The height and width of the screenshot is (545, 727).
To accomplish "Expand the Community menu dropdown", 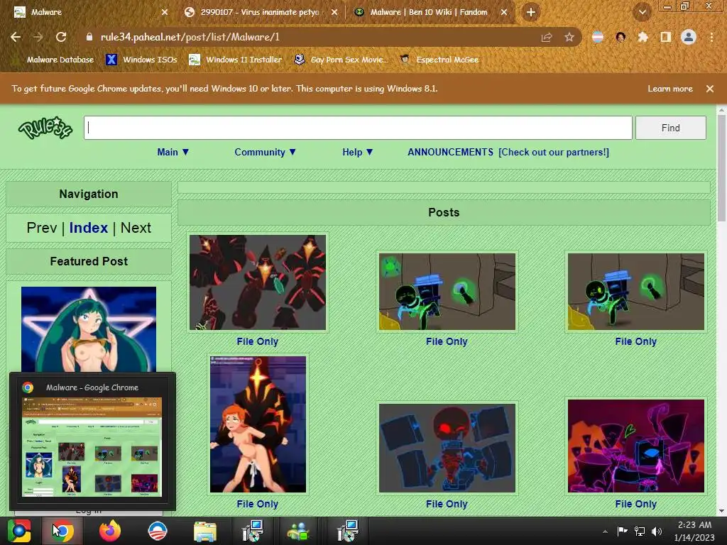I will tap(265, 152).
